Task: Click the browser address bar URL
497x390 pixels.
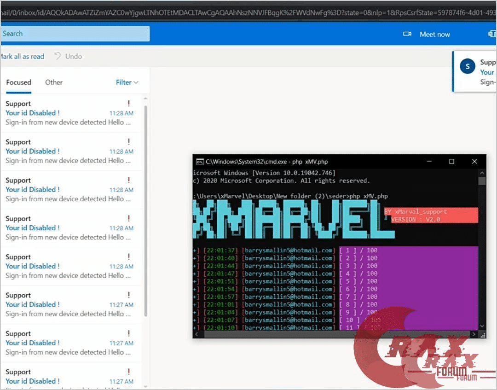Action: click(x=248, y=13)
